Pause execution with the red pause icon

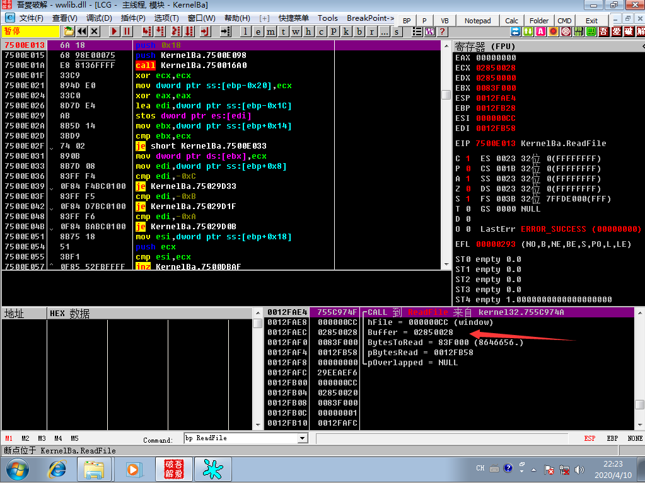(127, 31)
